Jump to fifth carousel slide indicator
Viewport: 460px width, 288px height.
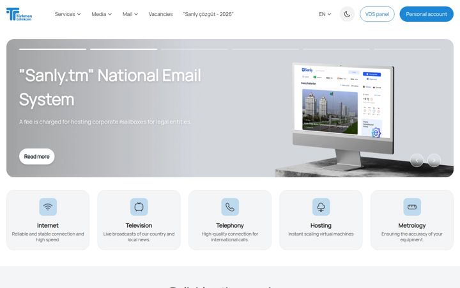click(336, 49)
